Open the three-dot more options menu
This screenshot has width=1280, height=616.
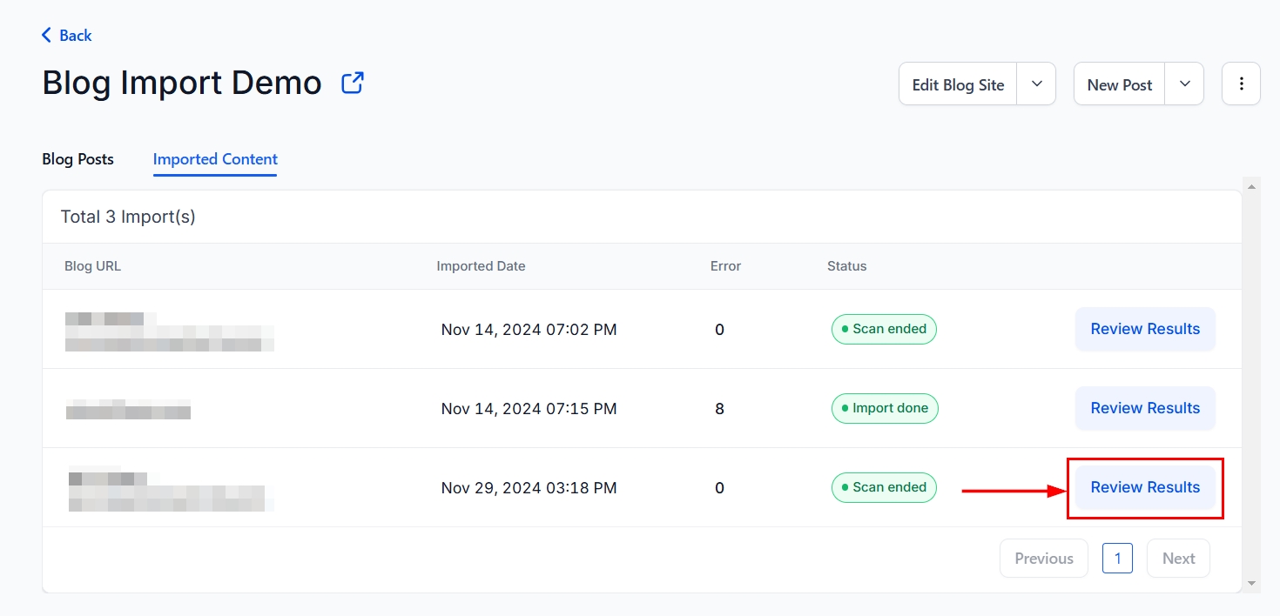point(1241,84)
